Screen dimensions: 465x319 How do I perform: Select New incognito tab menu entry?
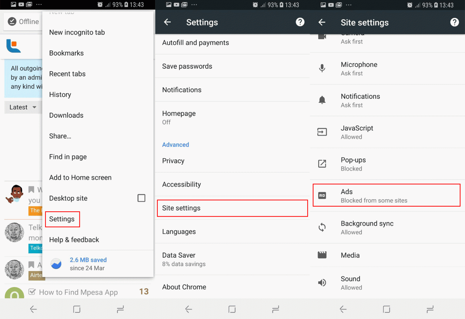coord(77,32)
